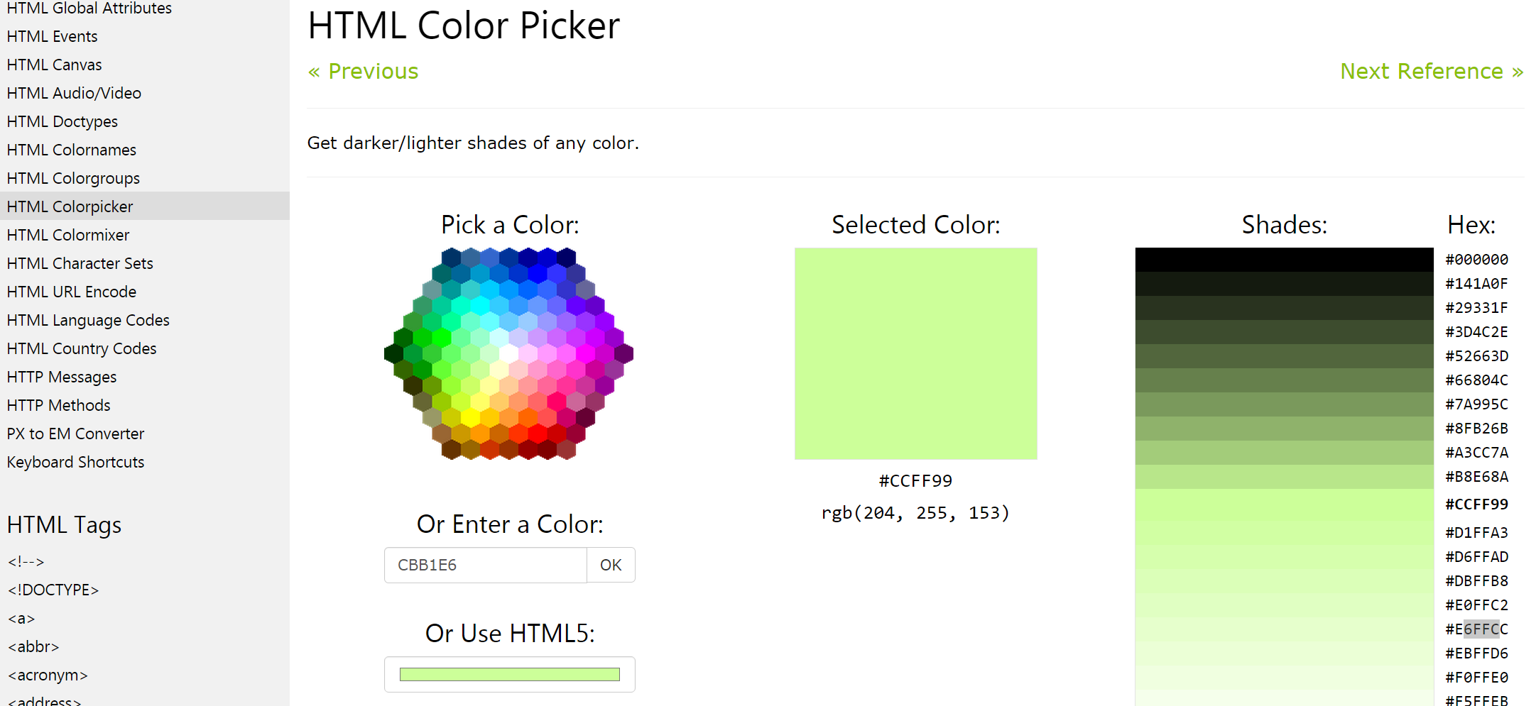Image resolution: width=1536 pixels, height=706 pixels.
Task: Select the <abbr> tag reference
Action: click(33, 646)
